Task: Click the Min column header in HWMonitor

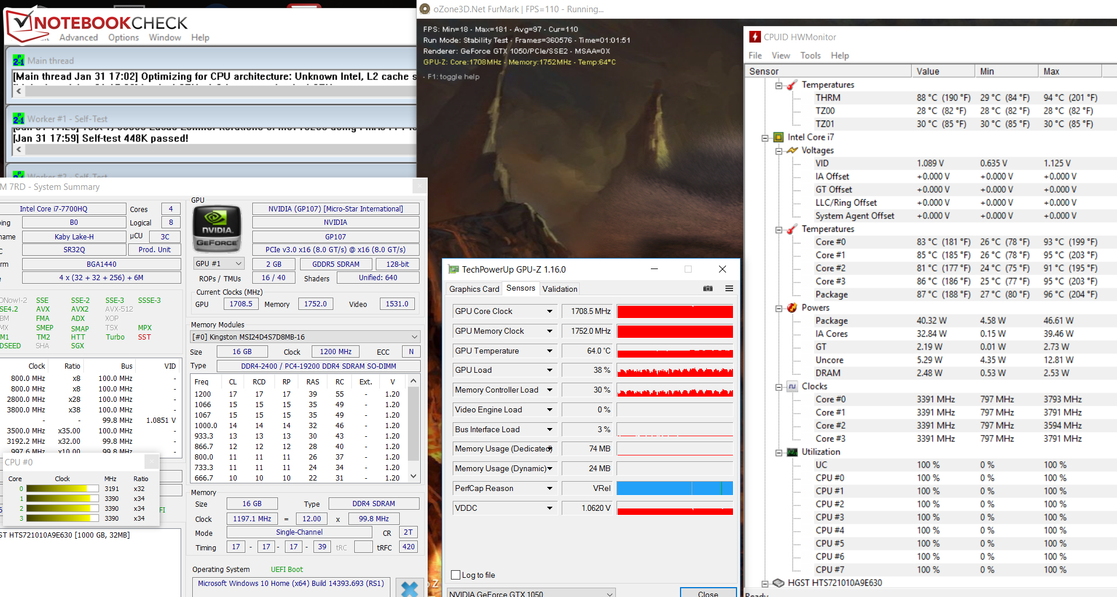Action: pyautogui.click(x=1006, y=71)
